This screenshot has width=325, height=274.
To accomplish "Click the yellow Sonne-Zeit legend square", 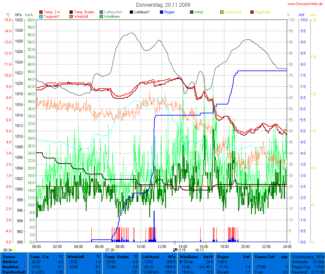I will (x=222, y=12).
